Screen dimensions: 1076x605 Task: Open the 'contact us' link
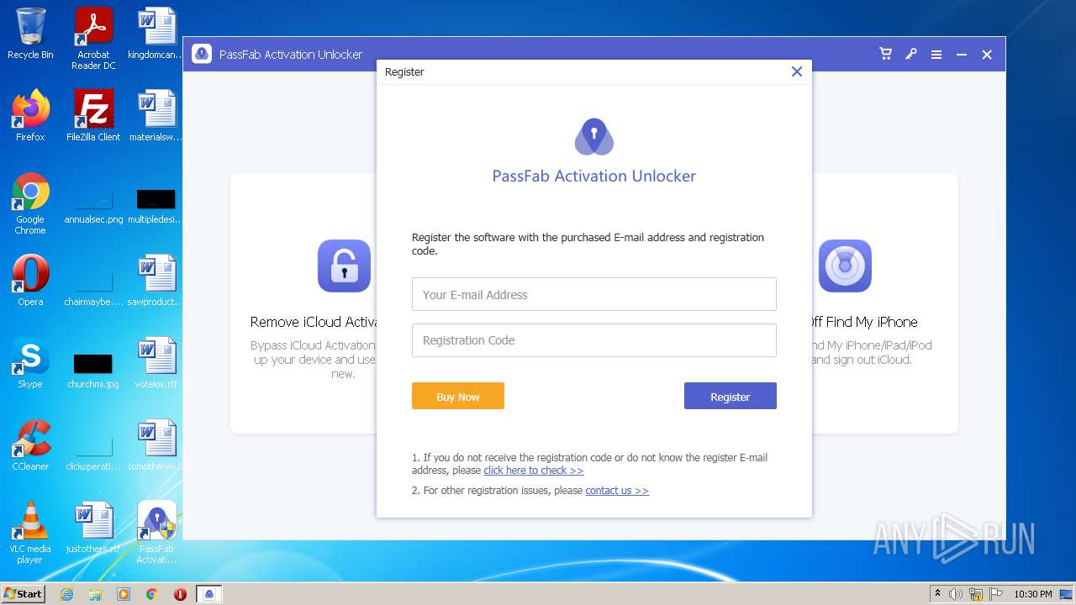(x=616, y=490)
